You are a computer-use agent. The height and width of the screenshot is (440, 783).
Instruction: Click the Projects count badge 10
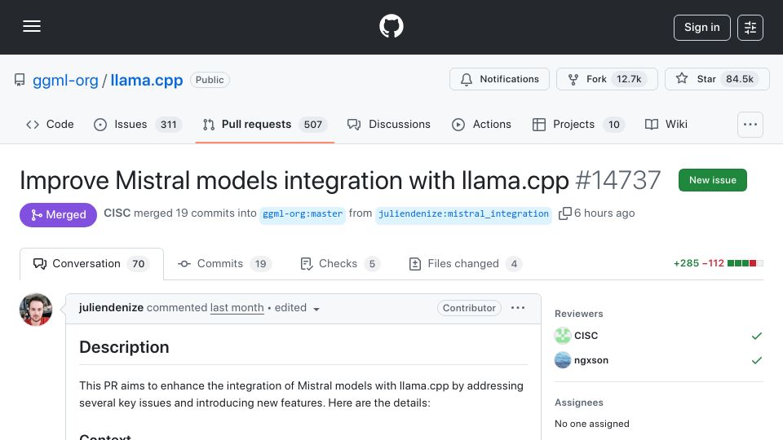(613, 125)
